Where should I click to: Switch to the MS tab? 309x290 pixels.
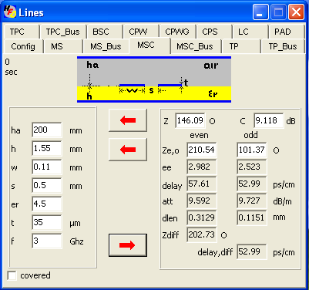63,46
